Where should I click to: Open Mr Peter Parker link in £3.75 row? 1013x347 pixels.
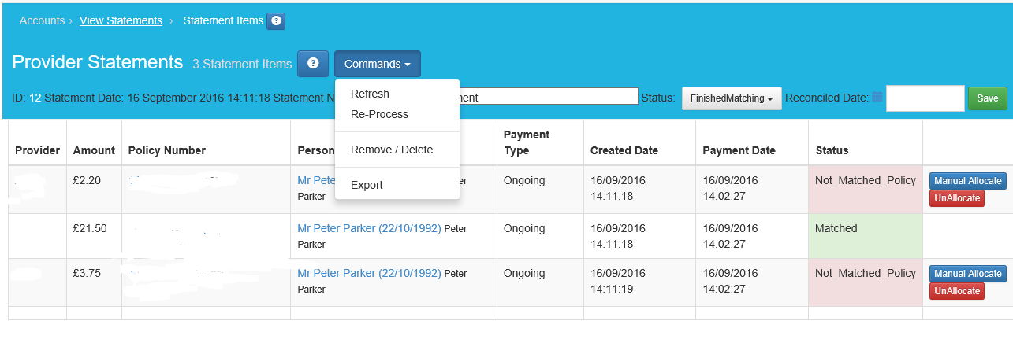368,273
